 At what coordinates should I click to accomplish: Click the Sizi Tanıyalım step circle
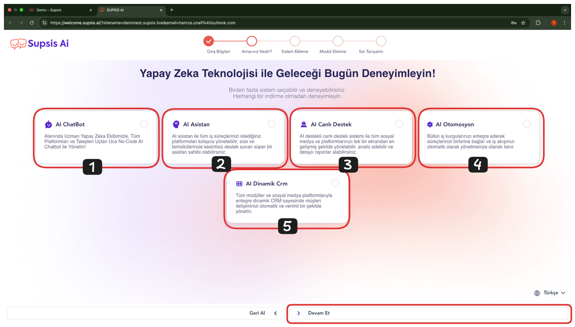[381, 41]
